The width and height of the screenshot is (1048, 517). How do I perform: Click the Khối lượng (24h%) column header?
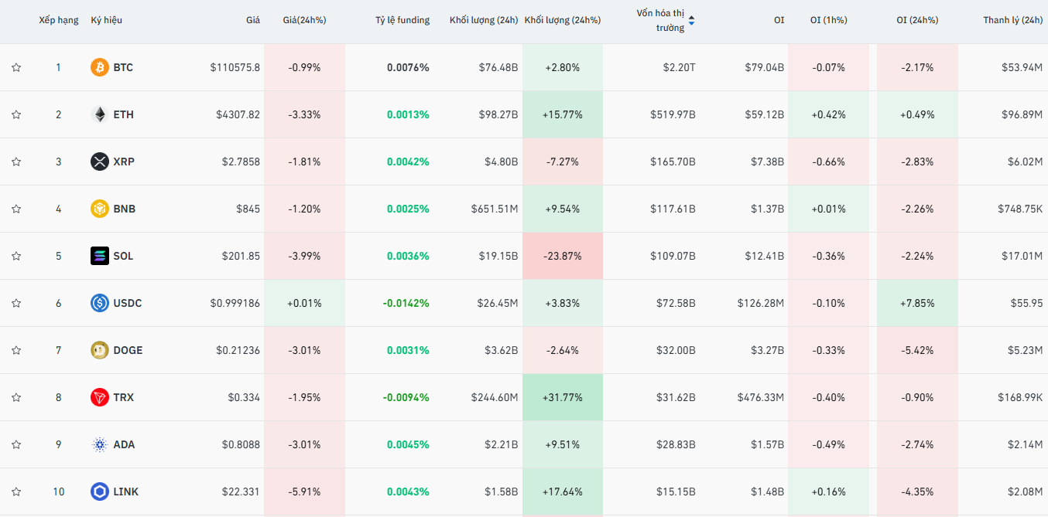click(x=562, y=20)
